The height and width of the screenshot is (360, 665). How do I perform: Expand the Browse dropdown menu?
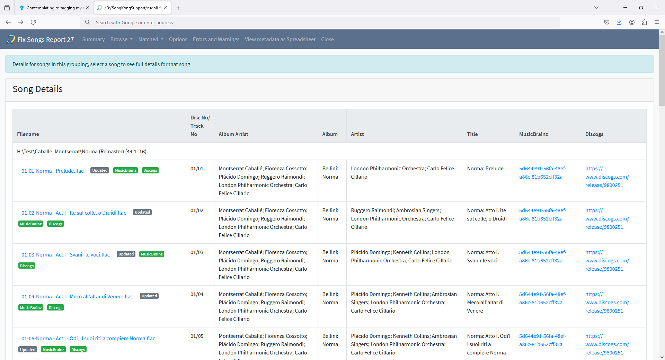tap(122, 39)
